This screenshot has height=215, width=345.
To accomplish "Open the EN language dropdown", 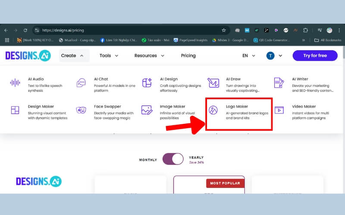I will [249, 56].
